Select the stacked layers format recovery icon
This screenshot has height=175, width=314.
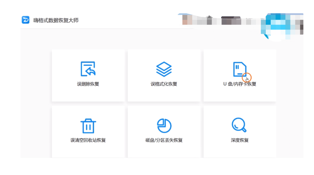tap(164, 69)
